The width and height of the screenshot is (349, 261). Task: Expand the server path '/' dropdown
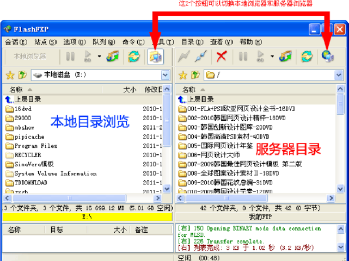(x=338, y=75)
